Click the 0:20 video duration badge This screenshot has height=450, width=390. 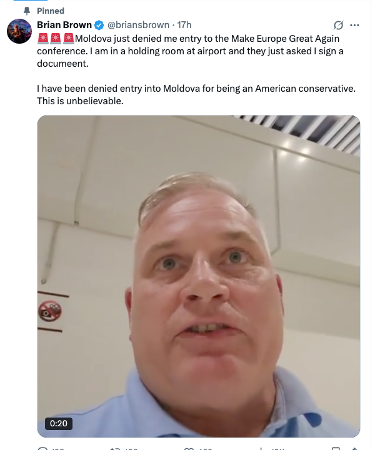tap(59, 423)
